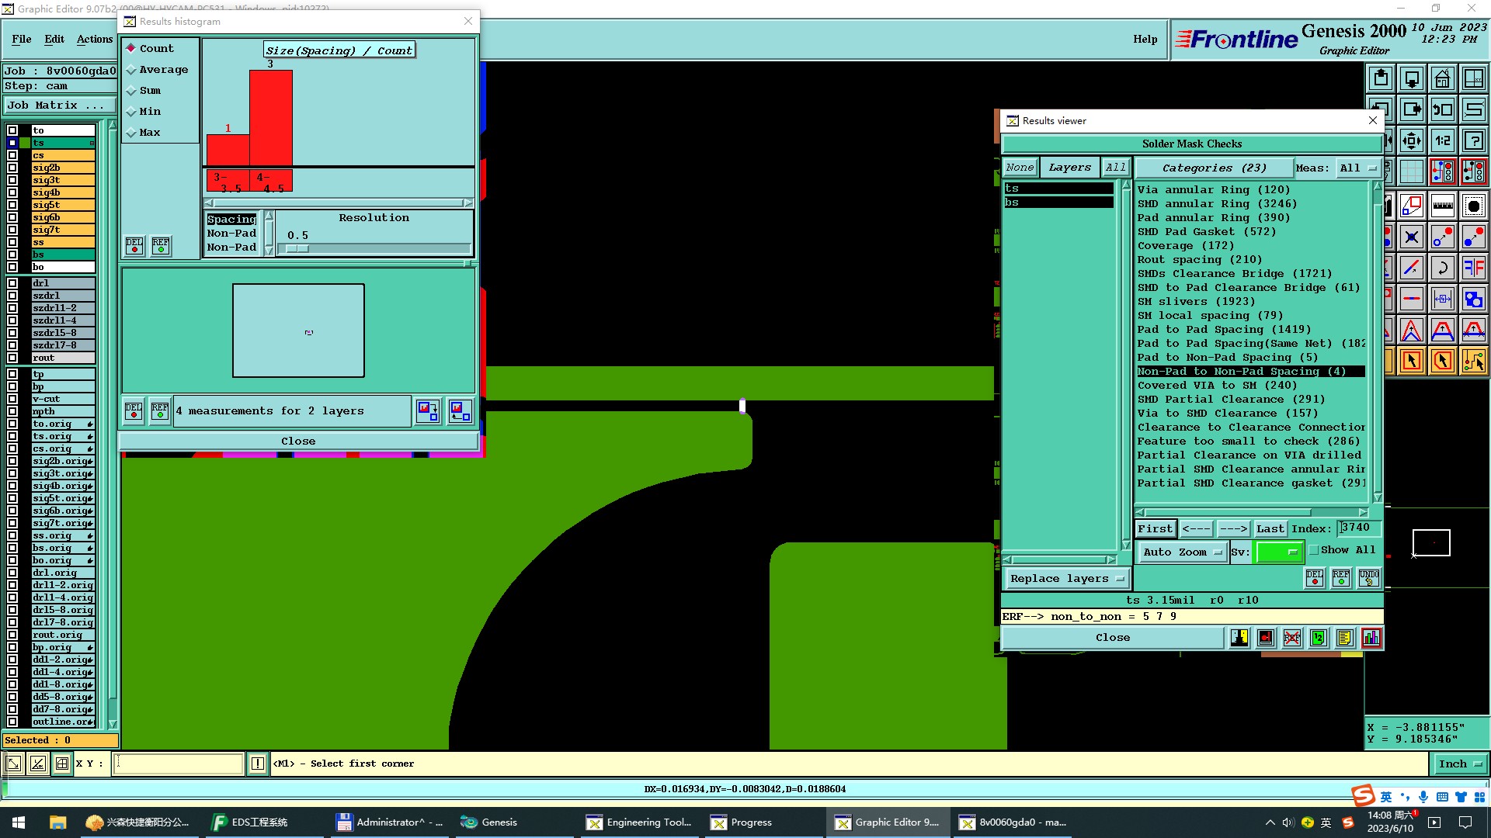Click the rectangle select arrow icon
The image size is (1491, 838).
click(1411, 361)
